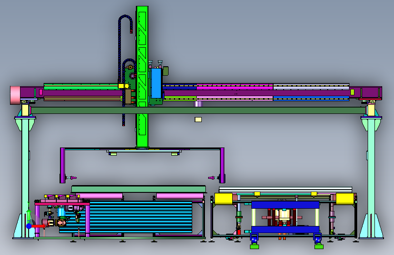Select the tall green vertical gantry column
394x255 pixels.
click(x=142, y=77)
